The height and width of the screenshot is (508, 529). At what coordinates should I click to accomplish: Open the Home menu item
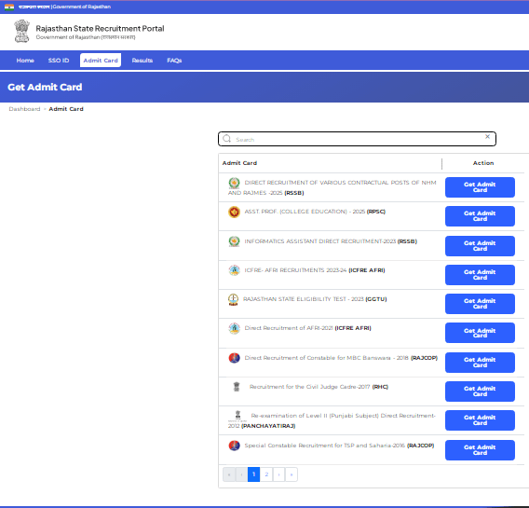25,61
